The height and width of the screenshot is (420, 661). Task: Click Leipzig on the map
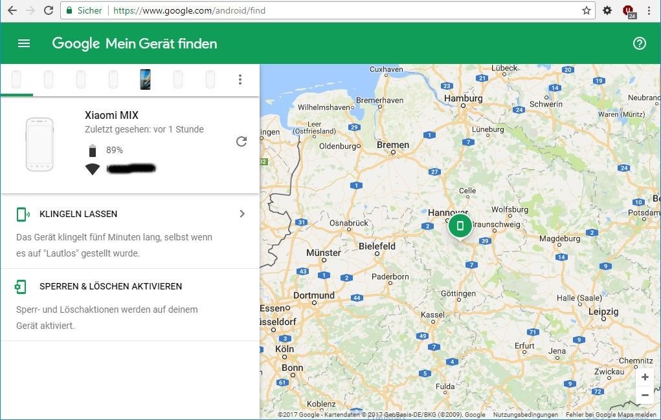tap(603, 312)
